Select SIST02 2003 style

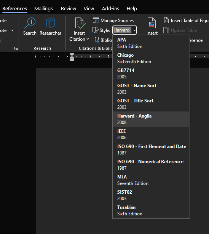[x=151, y=195]
